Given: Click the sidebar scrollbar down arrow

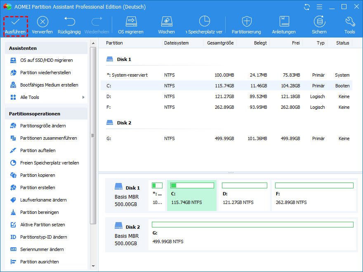Looking at the screenshot, I should 93,266.
